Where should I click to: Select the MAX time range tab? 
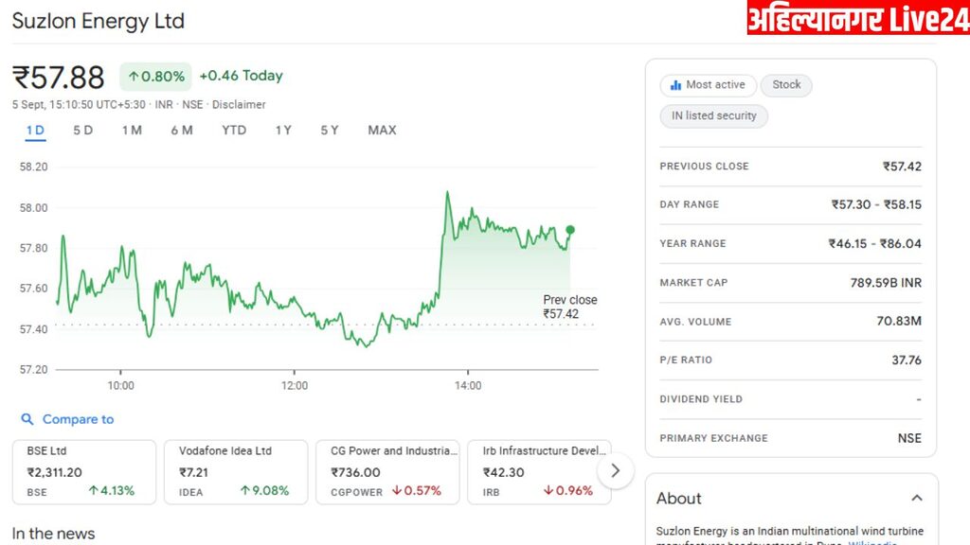pos(382,131)
